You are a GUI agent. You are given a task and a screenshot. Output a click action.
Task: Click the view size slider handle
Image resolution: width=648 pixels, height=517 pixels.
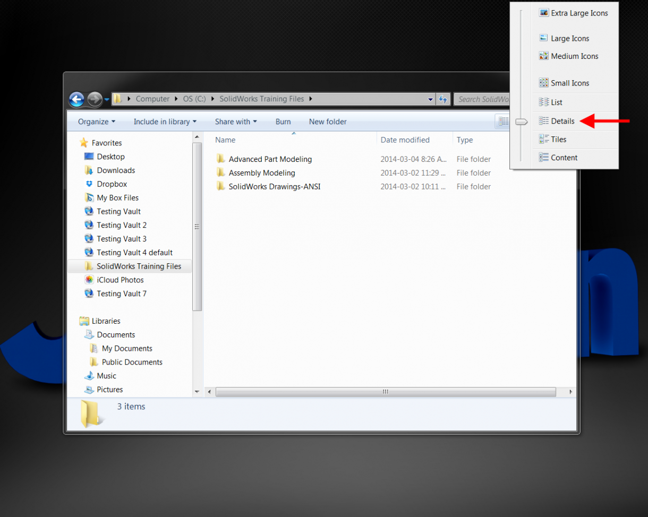[521, 122]
